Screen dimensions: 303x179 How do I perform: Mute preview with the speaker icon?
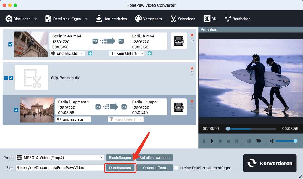[x=272, y=141]
